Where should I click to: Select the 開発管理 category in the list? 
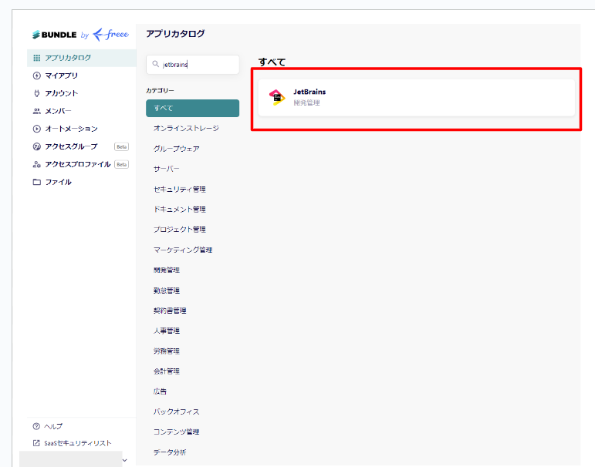click(166, 270)
